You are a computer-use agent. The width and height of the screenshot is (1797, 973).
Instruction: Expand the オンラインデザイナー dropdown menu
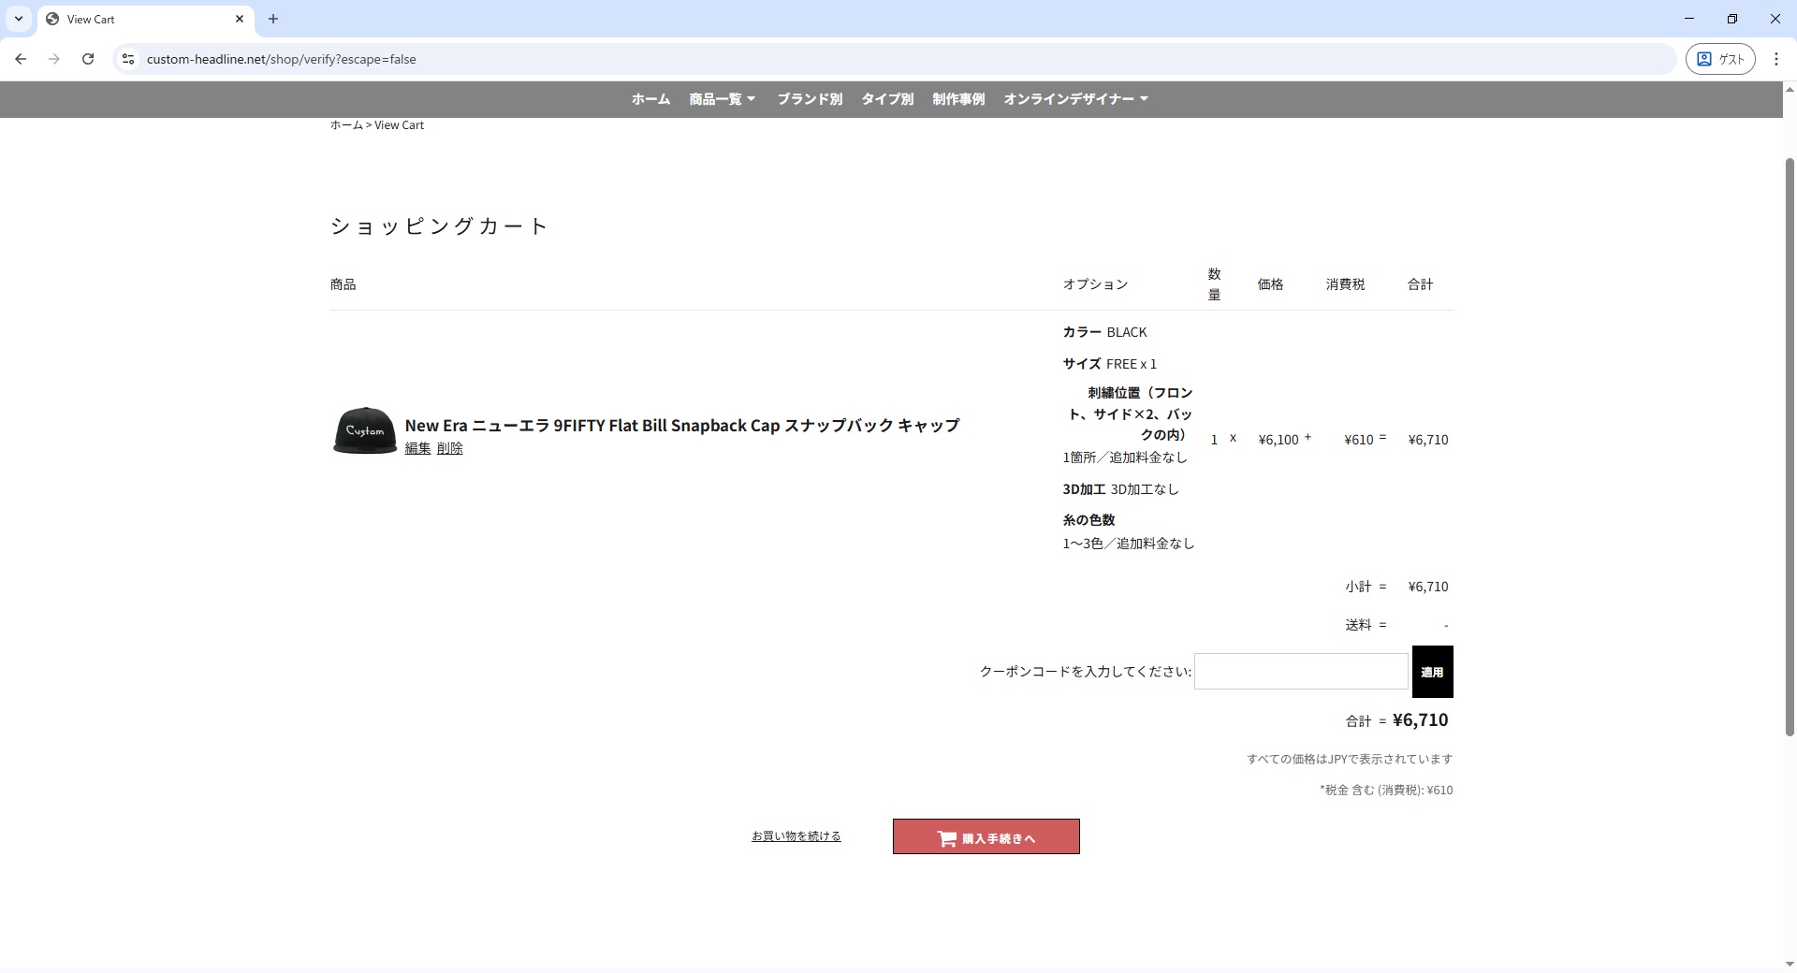coord(1075,99)
